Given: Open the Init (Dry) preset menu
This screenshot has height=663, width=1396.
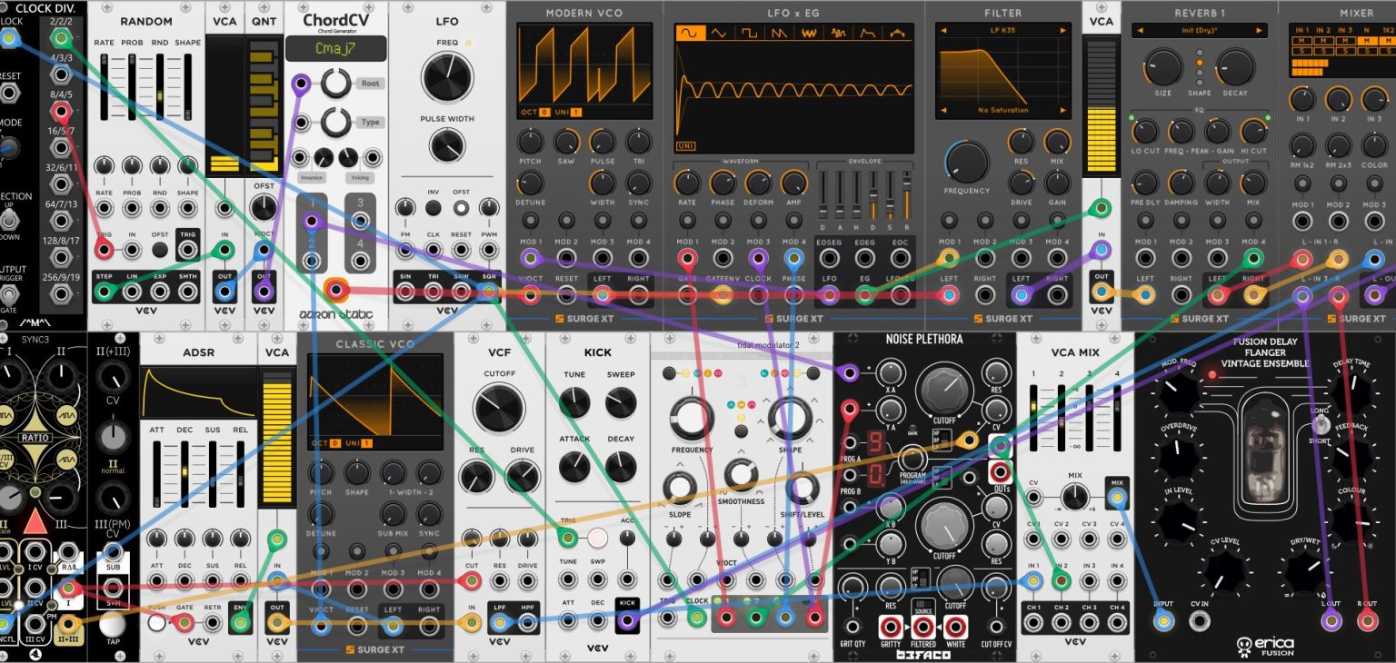Looking at the screenshot, I should pos(1199,31).
